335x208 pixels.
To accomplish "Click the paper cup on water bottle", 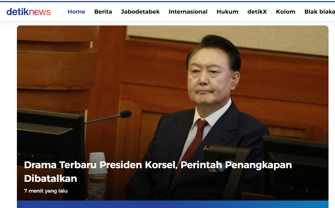I will 98,163.
